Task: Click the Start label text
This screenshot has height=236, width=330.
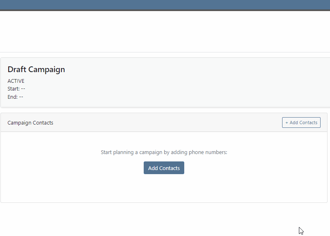Action: 14,89
